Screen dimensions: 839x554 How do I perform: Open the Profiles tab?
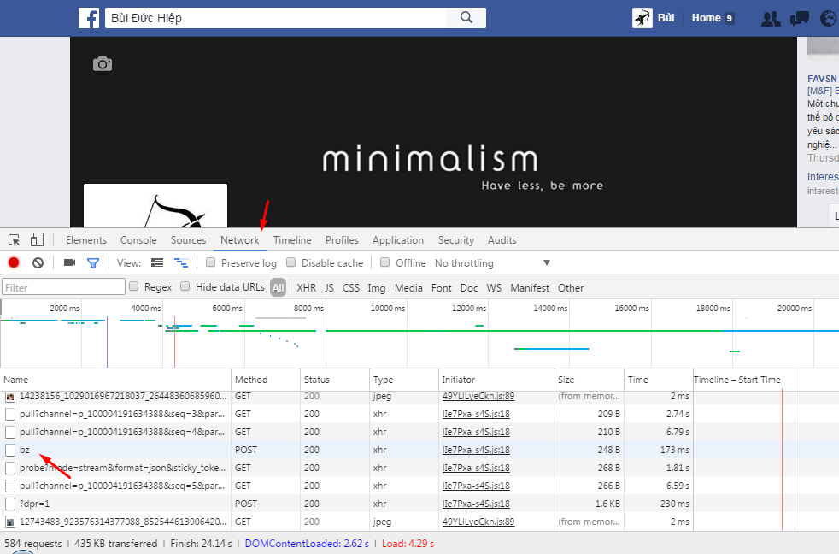[x=342, y=240]
